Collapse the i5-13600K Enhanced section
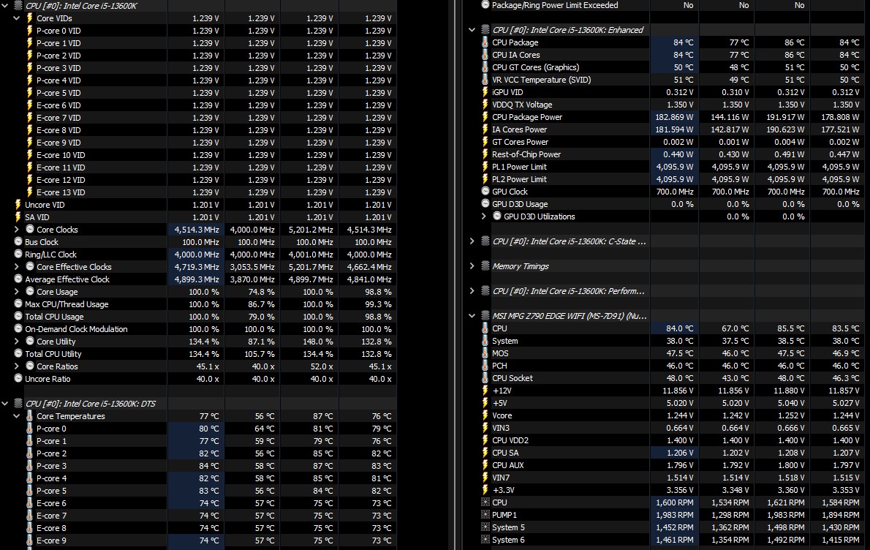 pyautogui.click(x=472, y=30)
